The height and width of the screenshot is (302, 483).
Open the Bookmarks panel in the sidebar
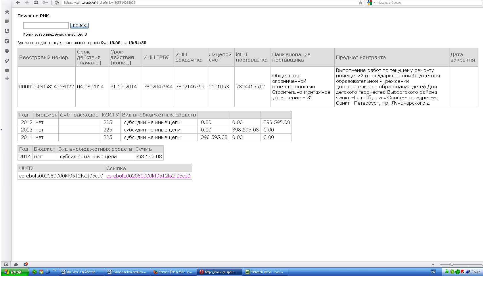click(x=7, y=12)
